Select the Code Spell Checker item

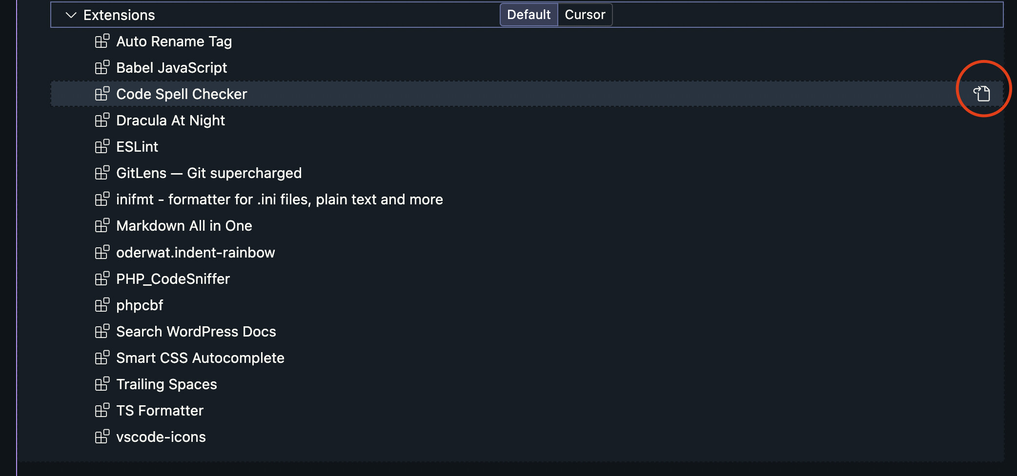pyautogui.click(x=182, y=94)
